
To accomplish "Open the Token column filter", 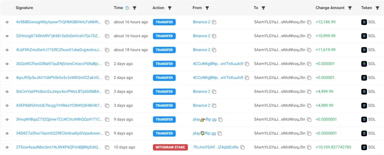I will point(376,8).
